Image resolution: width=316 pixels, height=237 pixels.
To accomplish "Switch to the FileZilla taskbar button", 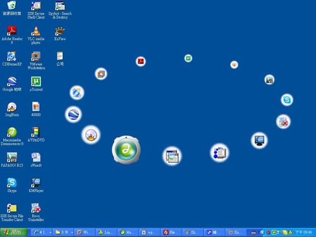I will (x=171, y=233).
